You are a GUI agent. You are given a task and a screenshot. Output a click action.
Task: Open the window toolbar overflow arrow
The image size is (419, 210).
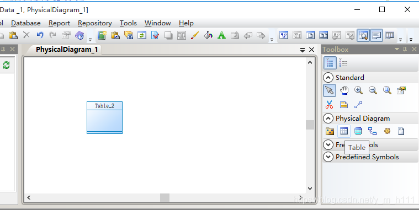pyautogui.click(x=401, y=40)
